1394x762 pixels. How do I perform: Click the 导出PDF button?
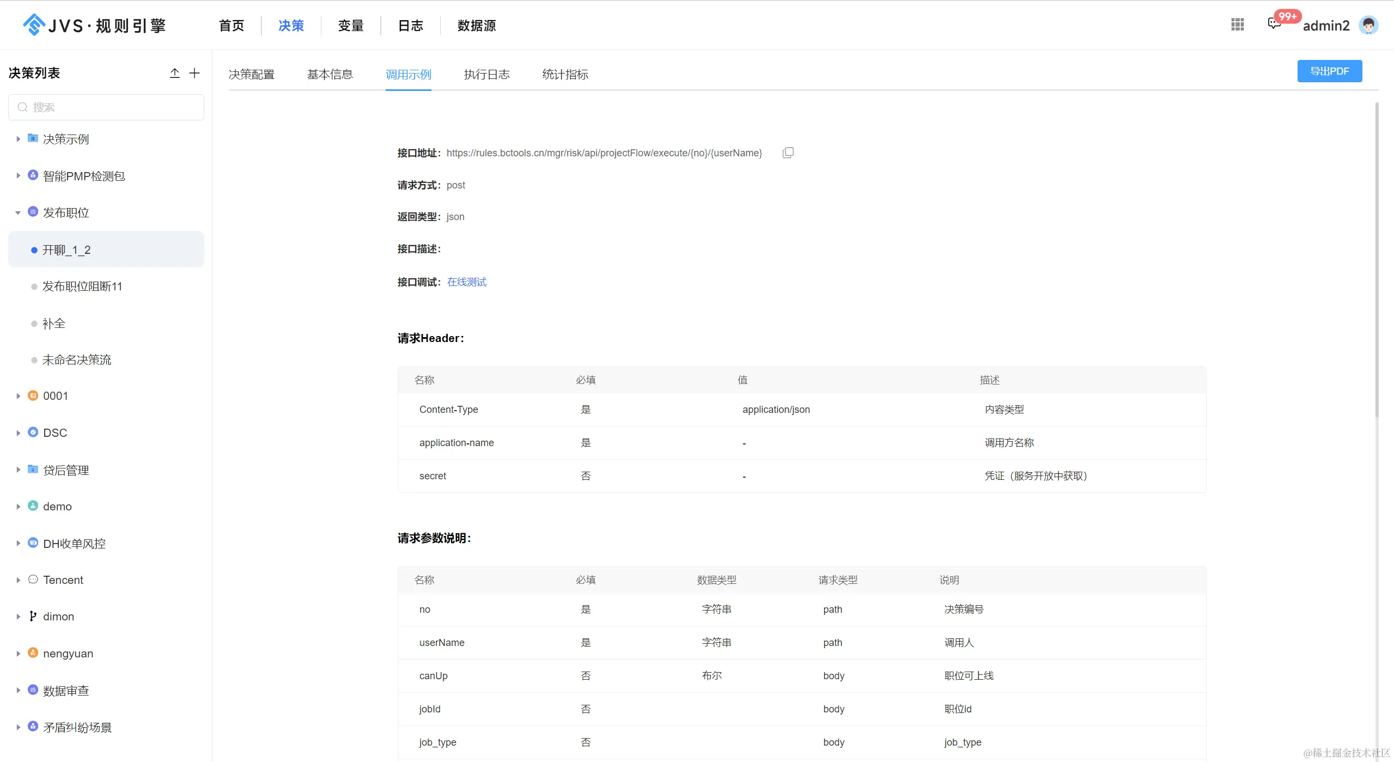tap(1329, 71)
